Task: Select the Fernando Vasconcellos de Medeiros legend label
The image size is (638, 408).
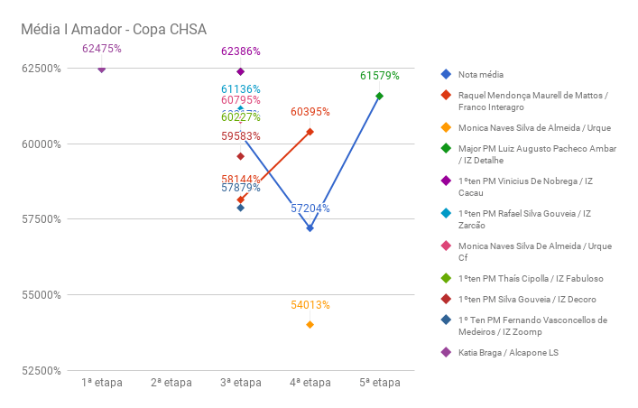Action: point(532,325)
